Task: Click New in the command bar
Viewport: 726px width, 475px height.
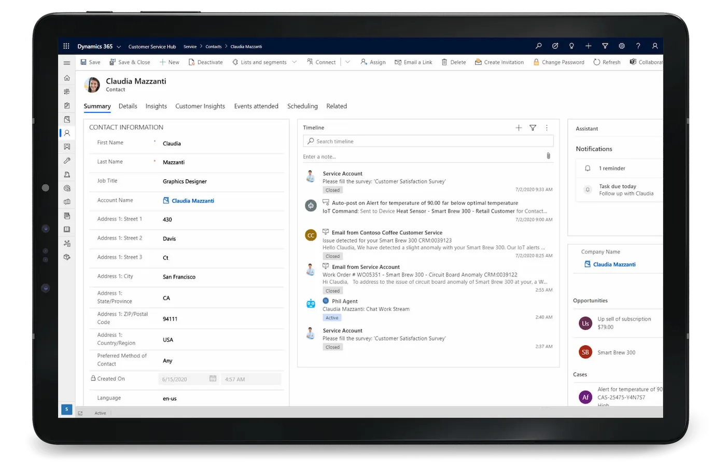Action: (169, 62)
